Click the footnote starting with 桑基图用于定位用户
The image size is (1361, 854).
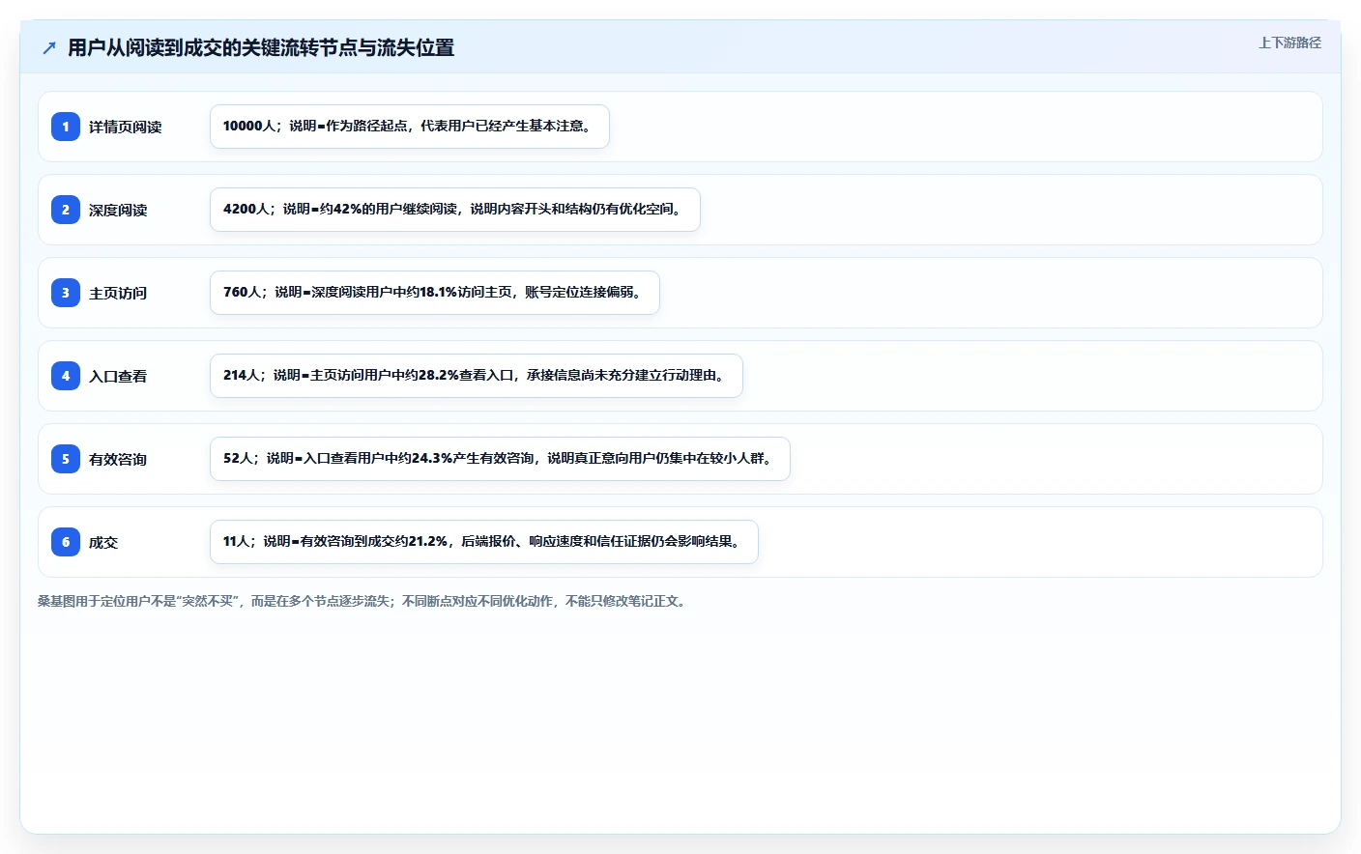click(x=364, y=601)
